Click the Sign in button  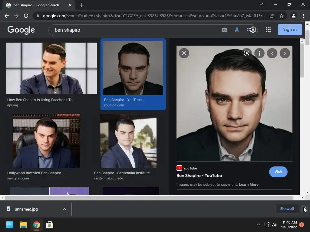click(290, 30)
